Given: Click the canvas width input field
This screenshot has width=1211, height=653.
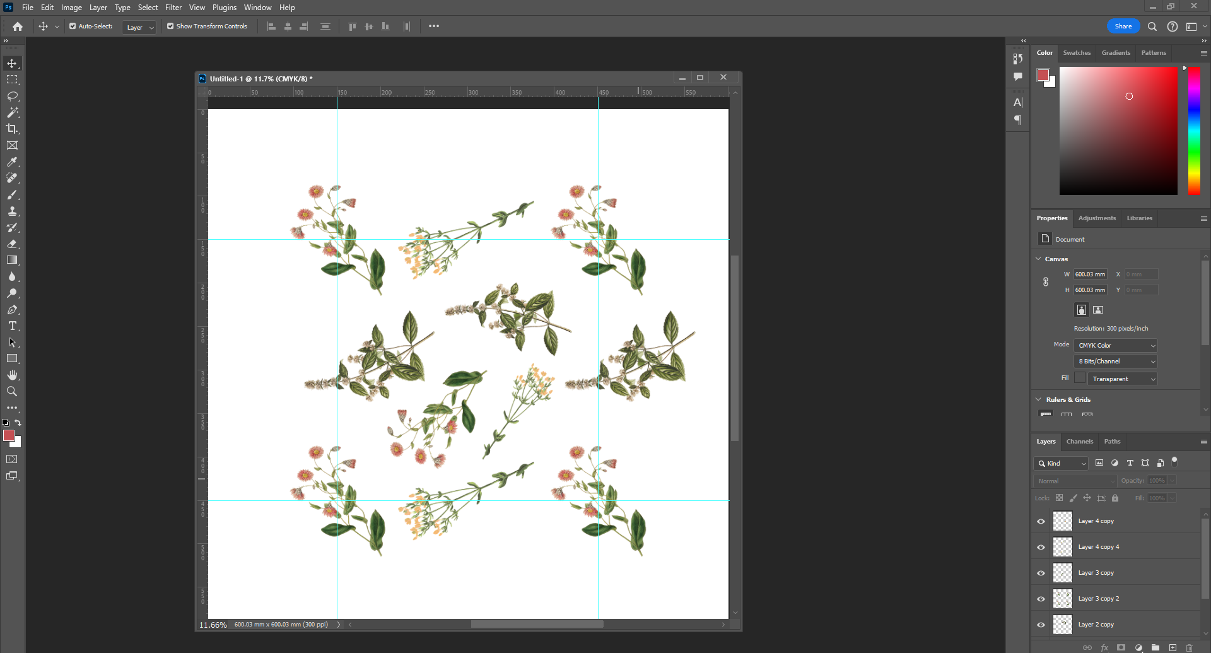Looking at the screenshot, I should 1091,274.
